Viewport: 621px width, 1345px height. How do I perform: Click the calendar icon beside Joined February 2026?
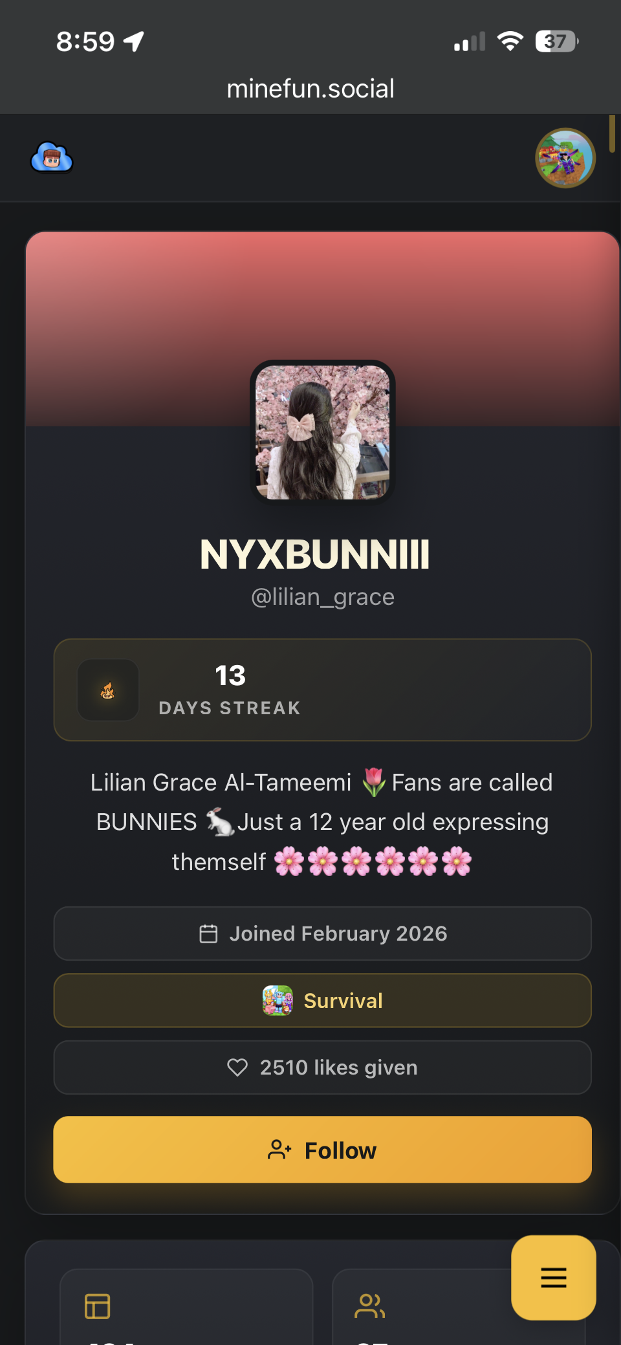point(208,934)
